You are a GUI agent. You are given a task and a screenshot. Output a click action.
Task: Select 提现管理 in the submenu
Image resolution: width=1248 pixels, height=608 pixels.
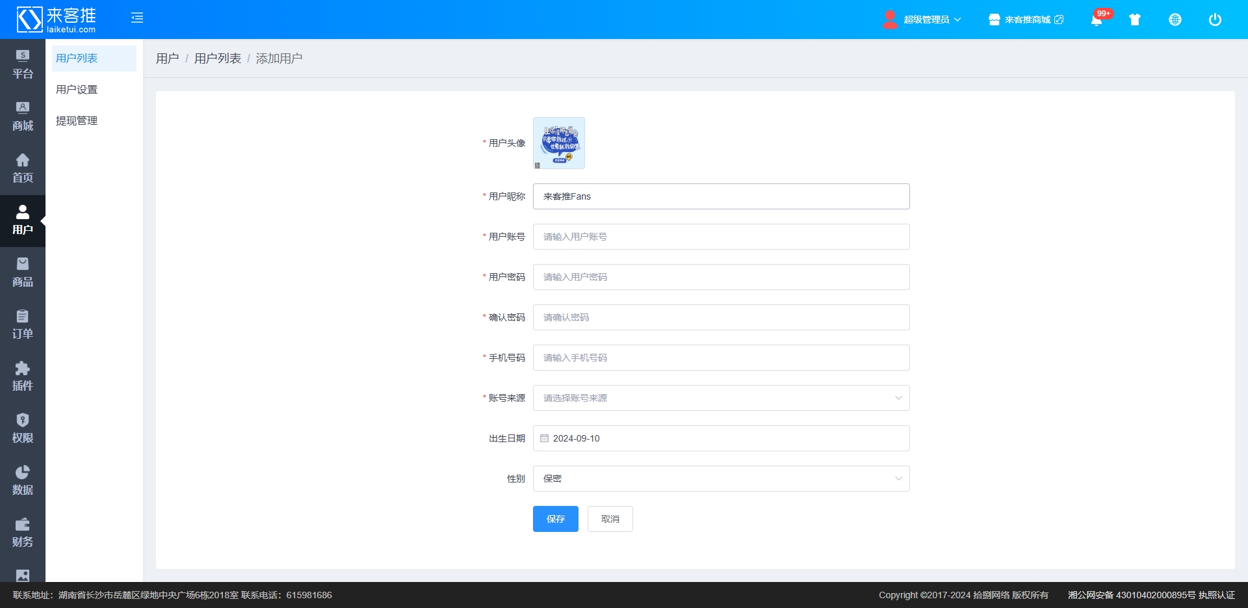tap(77, 121)
